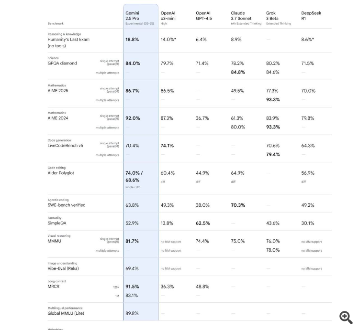Screen dimensions: 359x330
Task: Select the Gemini 2.5 Pro column header
Action: pyautogui.click(x=133, y=16)
